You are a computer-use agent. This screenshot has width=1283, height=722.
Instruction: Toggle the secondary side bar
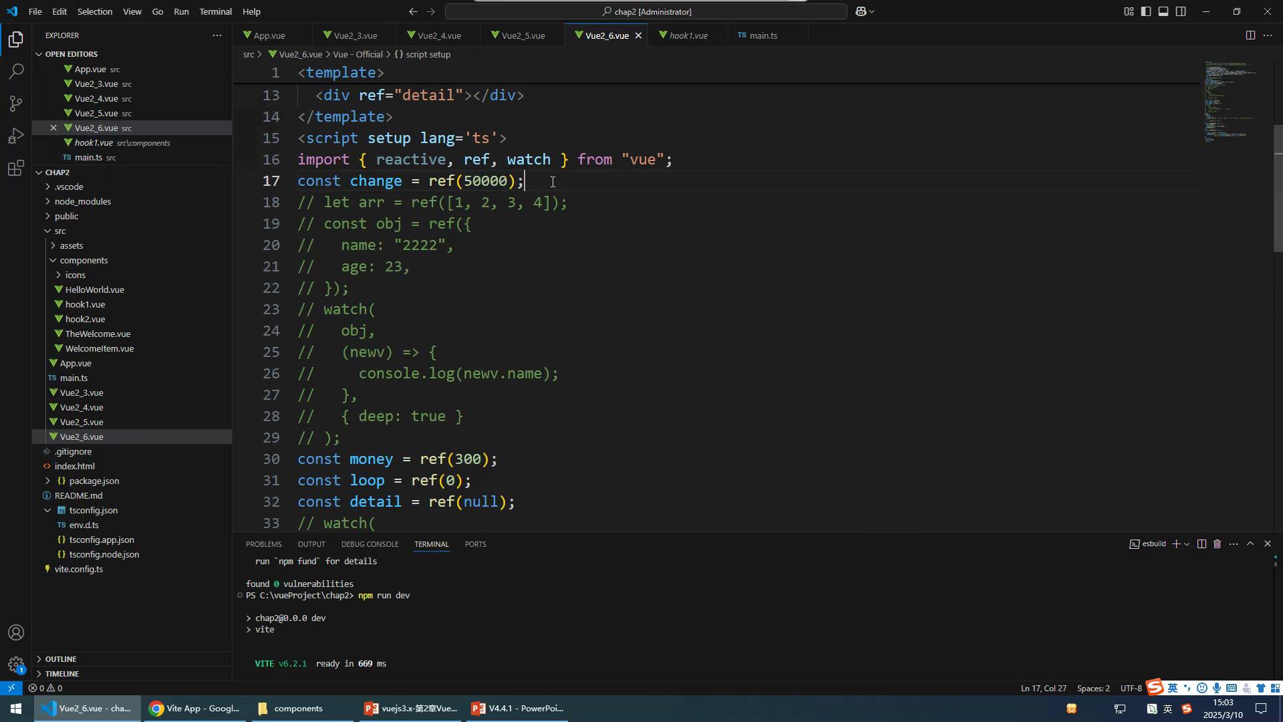coord(1181,11)
